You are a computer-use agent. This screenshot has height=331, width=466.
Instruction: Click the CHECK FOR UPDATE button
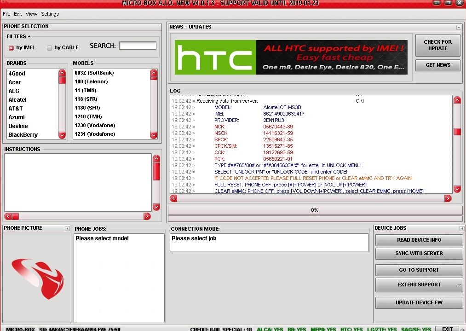pos(438,45)
